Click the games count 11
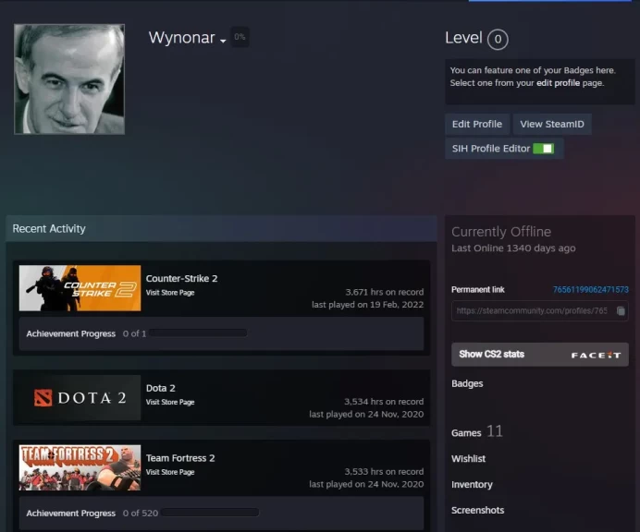This screenshot has height=532, width=640. tap(495, 431)
